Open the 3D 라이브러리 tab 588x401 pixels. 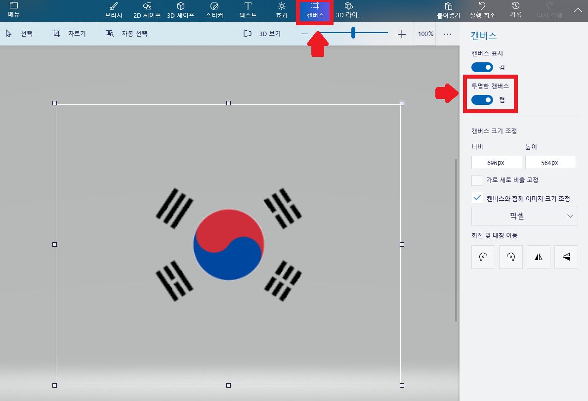(349, 10)
